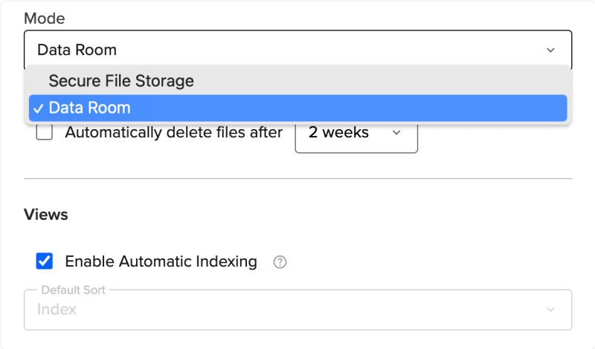This screenshot has width=595, height=349.
Task: Choose Data Room from the mode list
Action: pyautogui.click(x=89, y=108)
